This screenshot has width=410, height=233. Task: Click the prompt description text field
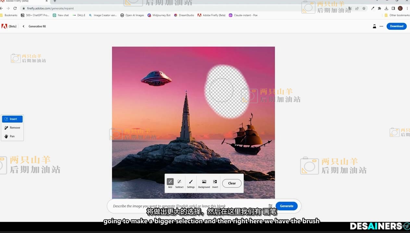pos(188,206)
